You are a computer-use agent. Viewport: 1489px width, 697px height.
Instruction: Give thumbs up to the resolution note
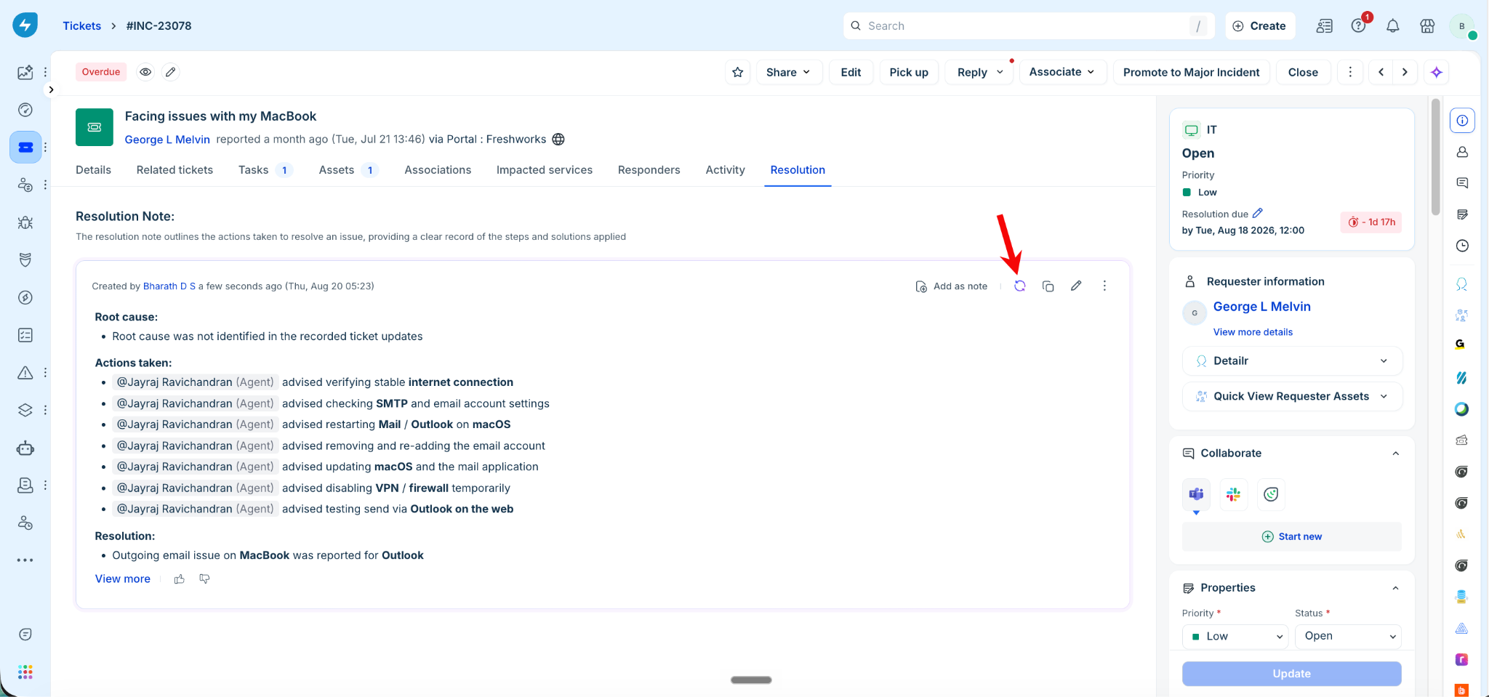click(180, 579)
